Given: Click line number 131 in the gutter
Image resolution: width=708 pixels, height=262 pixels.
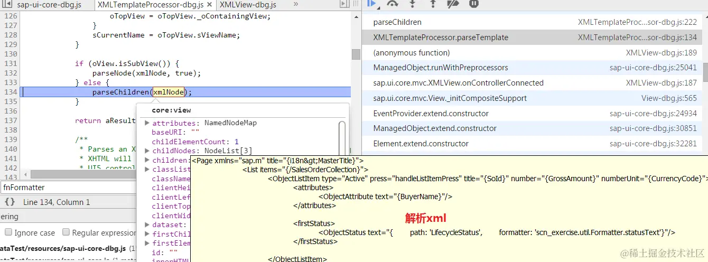Looking at the screenshot, I should click(x=11, y=63).
